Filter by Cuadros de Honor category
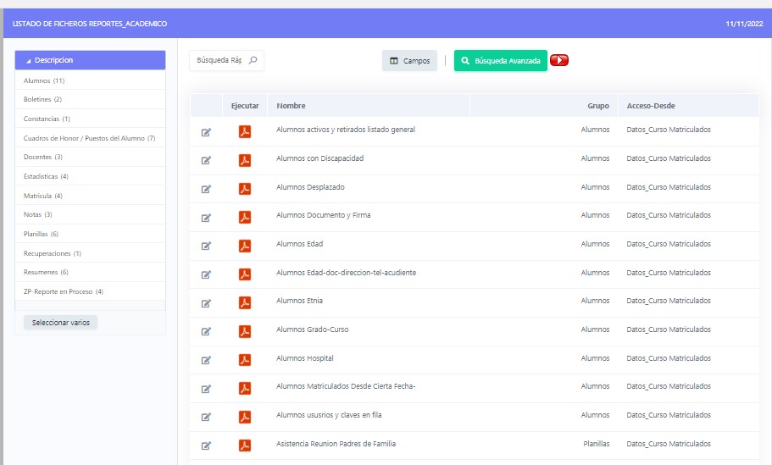The height and width of the screenshot is (465, 772). click(x=89, y=138)
